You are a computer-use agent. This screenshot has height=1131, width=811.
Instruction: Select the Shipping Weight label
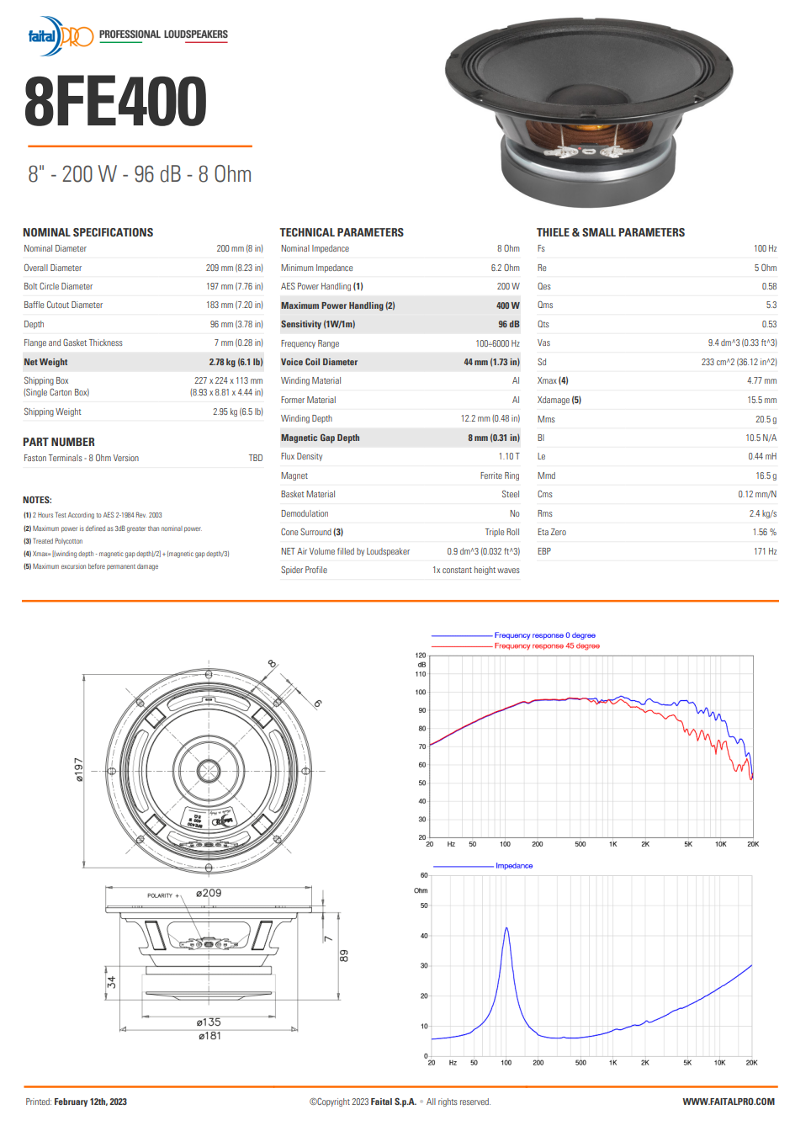pos(52,412)
